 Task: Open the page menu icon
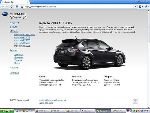141,7
